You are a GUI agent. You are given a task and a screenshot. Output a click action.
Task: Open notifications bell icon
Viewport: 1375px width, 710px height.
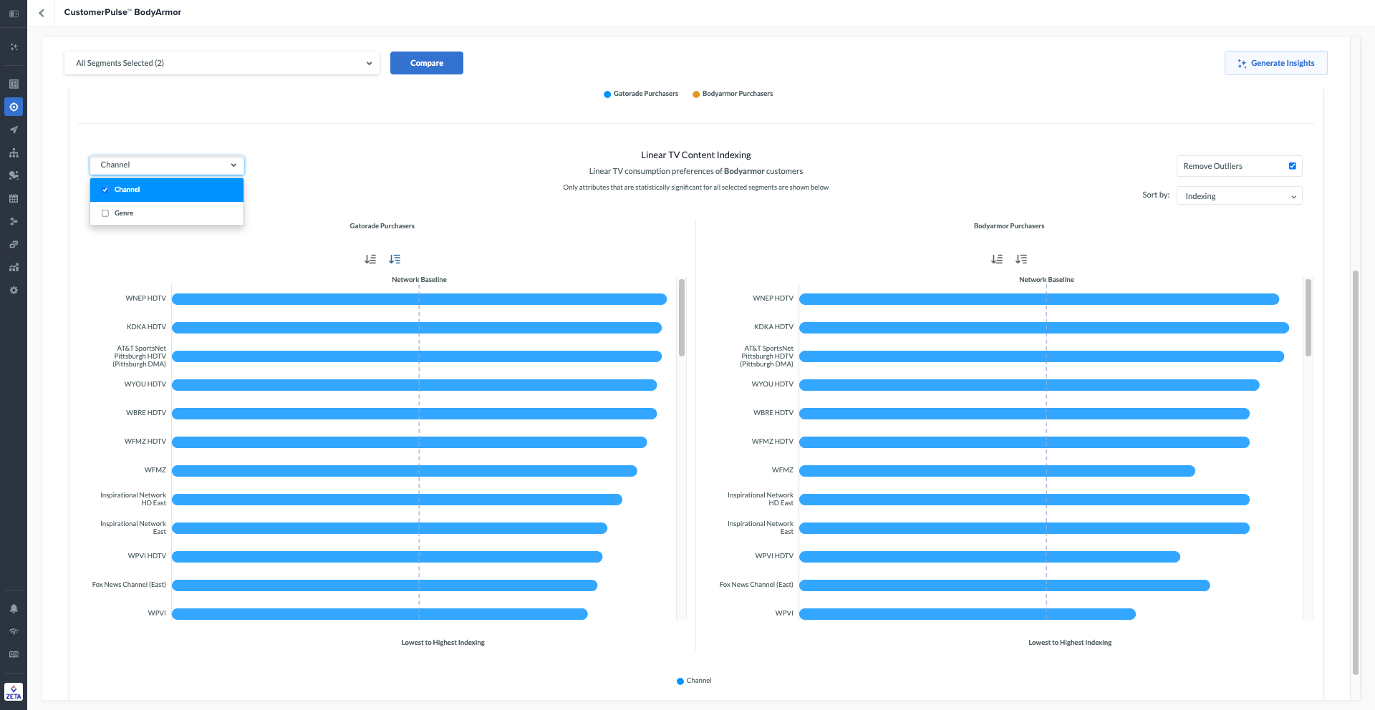point(14,608)
